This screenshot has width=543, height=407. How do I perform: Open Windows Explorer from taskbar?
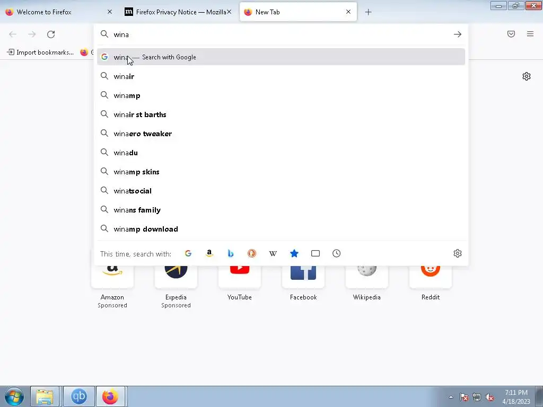click(45, 396)
